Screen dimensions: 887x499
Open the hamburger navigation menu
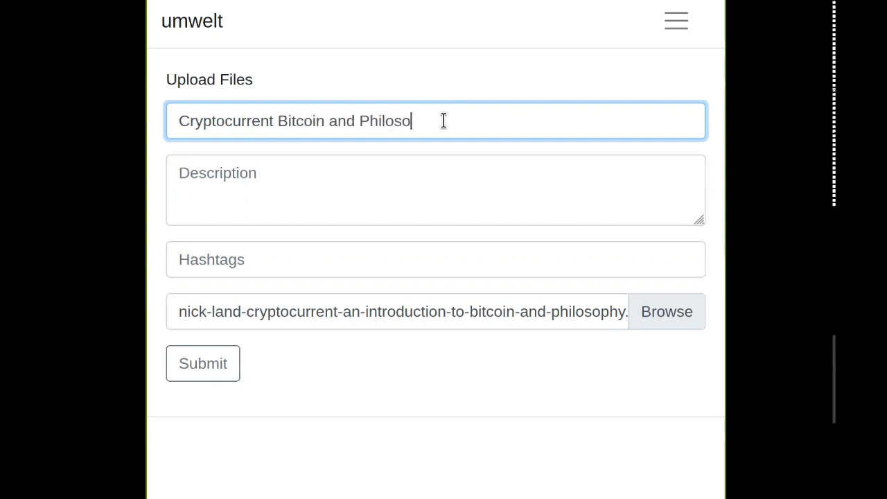click(x=676, y=21)
